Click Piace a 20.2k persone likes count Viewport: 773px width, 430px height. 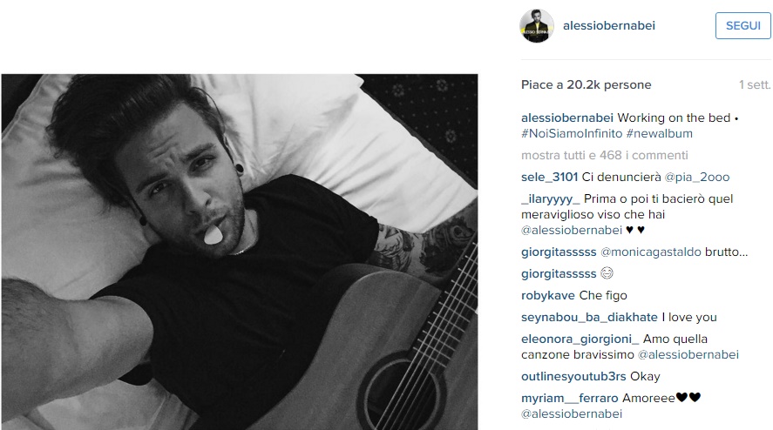tap(587, 84)
